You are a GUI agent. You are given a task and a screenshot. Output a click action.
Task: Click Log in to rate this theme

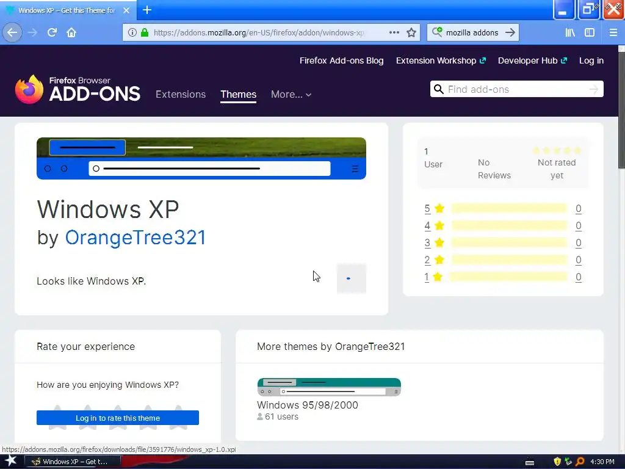pyautogui.click(x=118, y=418)
